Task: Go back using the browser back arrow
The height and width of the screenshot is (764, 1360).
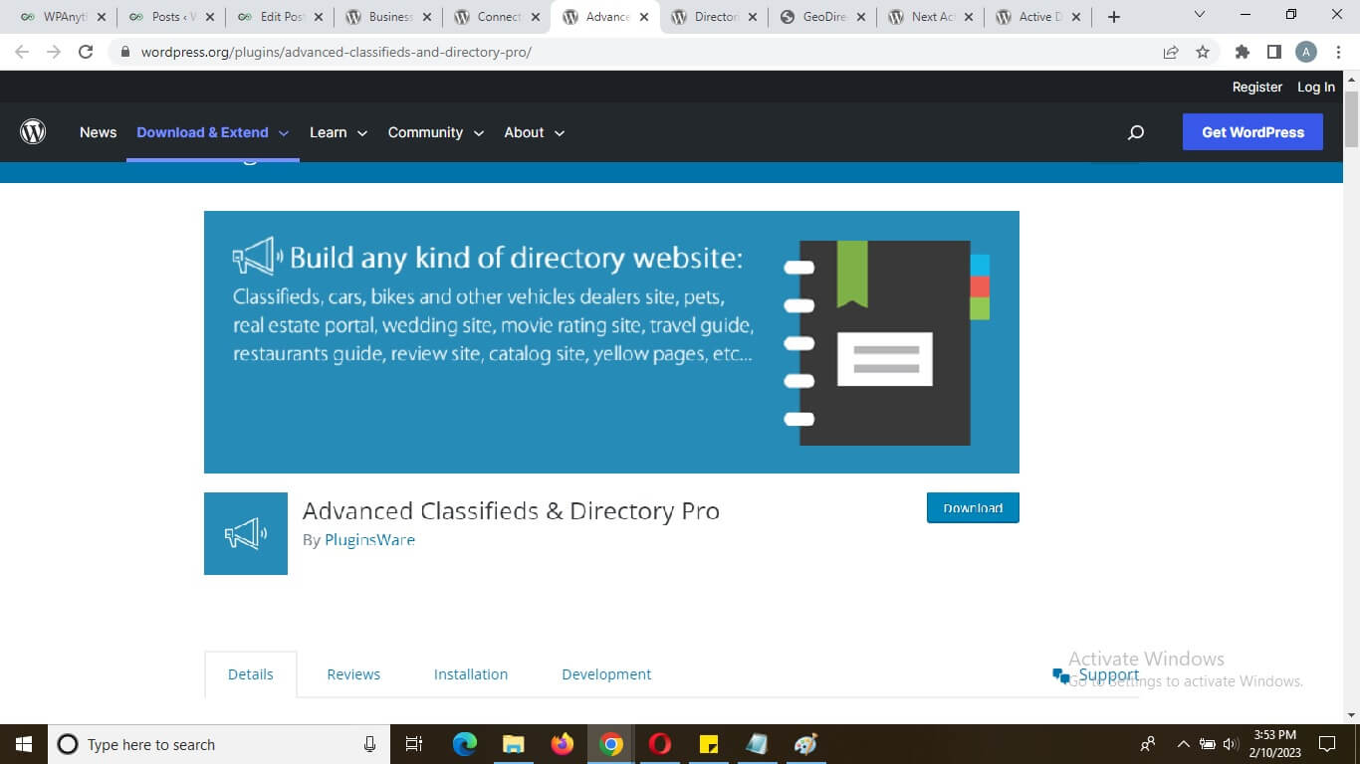Action: [x=22, y=52]
